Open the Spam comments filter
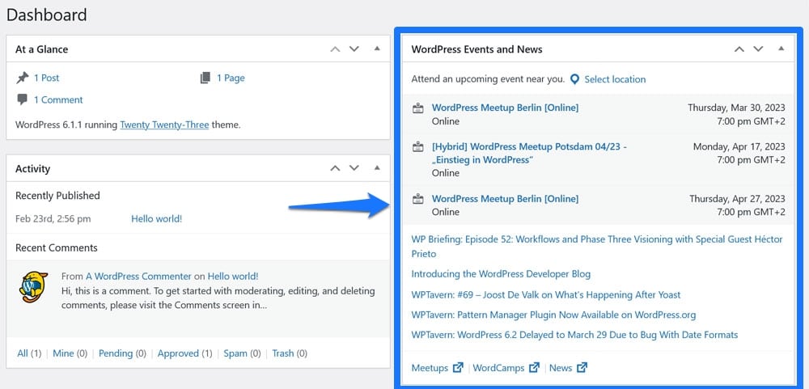The height and width of the screenshot is (389, 809). [x=235, y=353]
